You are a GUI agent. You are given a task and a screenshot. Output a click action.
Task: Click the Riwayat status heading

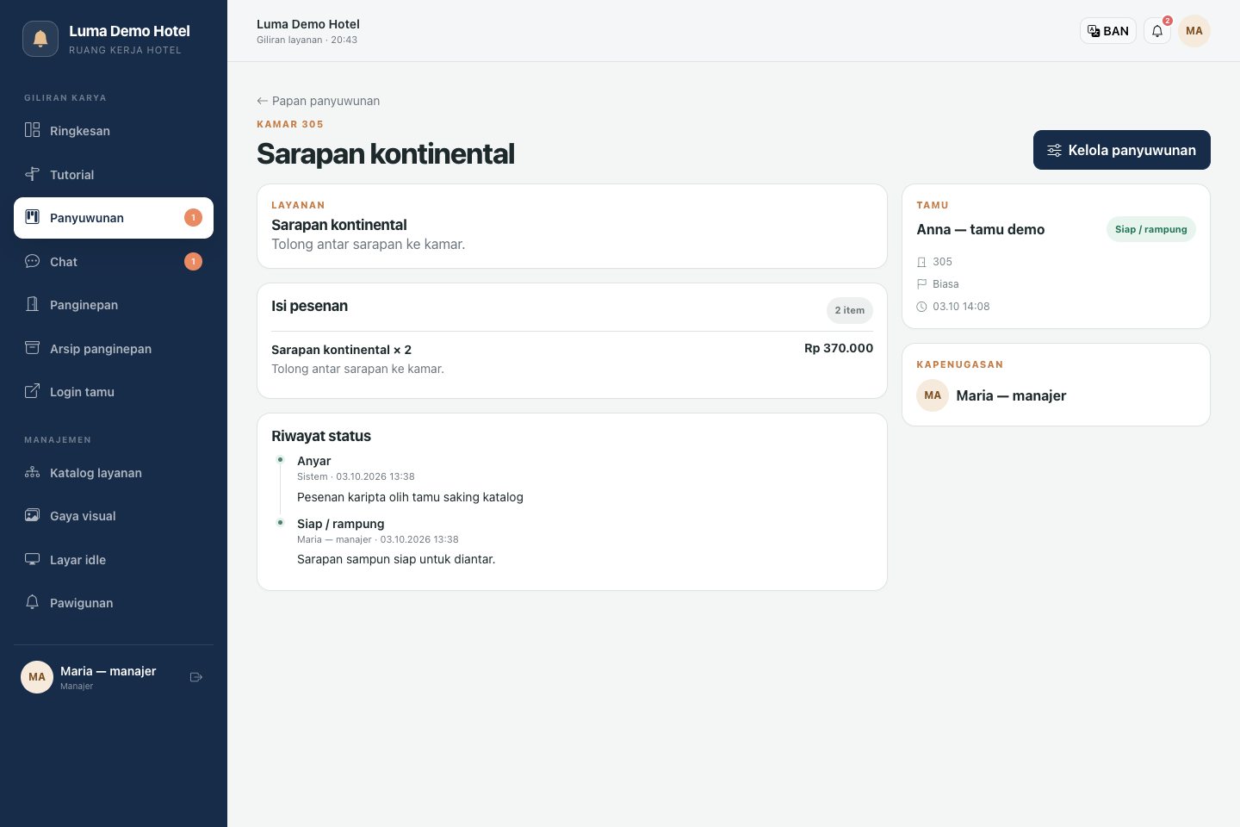point(321,436)
